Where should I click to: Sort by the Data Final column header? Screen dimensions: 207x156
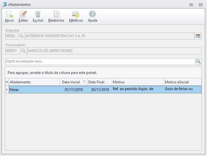click(100, 82)
